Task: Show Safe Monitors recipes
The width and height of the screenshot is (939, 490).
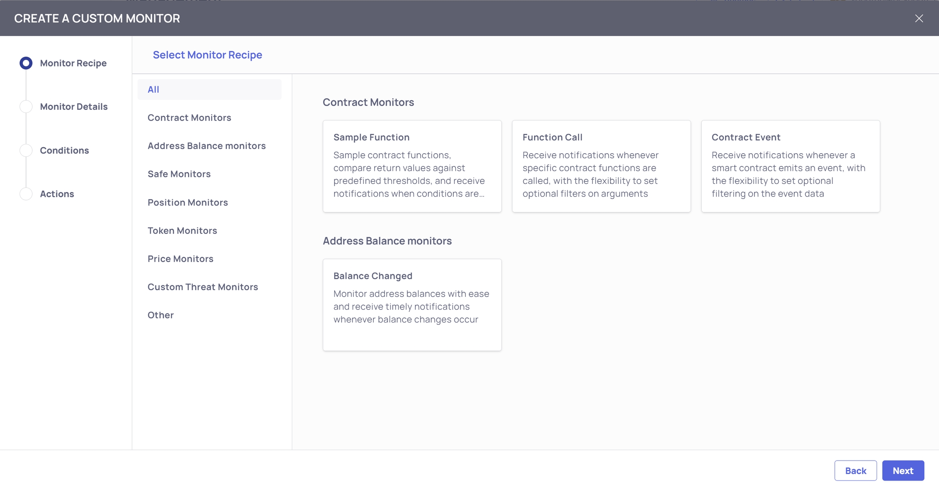Action: [179, 174]
